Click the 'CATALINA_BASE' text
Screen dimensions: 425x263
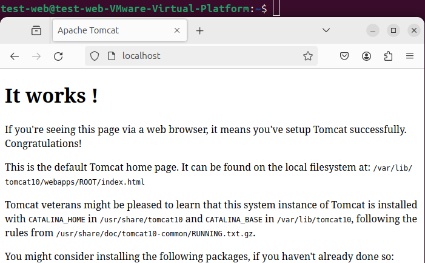point(234,220)
